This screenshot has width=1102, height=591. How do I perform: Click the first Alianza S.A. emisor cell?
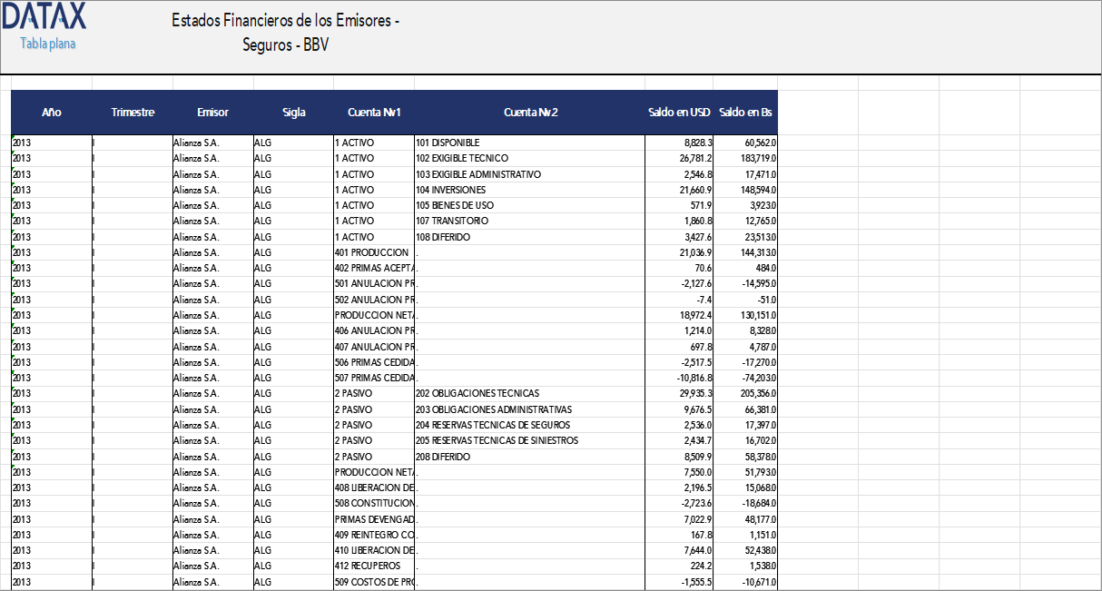[195, 143]
